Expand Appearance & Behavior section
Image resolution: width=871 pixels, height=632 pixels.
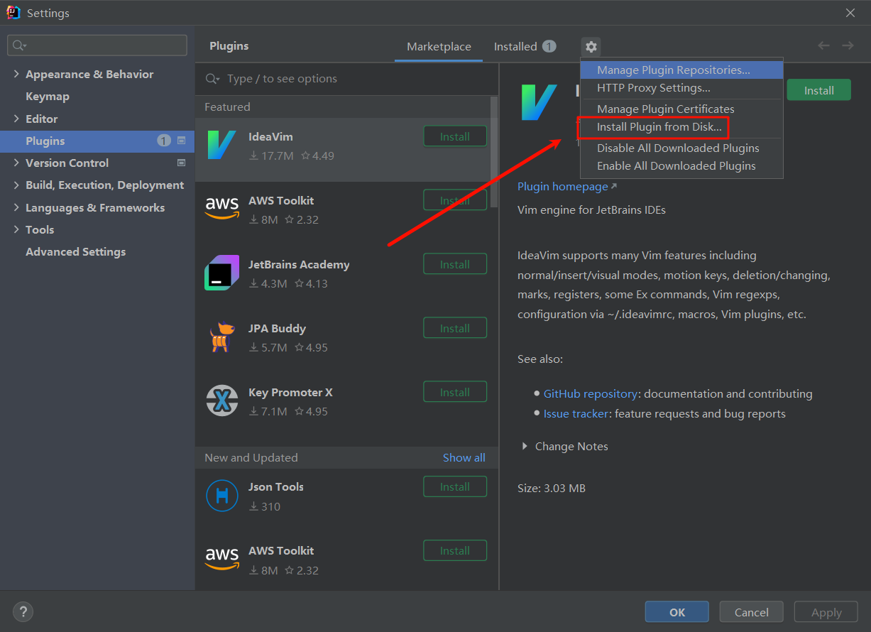(16, 74)
